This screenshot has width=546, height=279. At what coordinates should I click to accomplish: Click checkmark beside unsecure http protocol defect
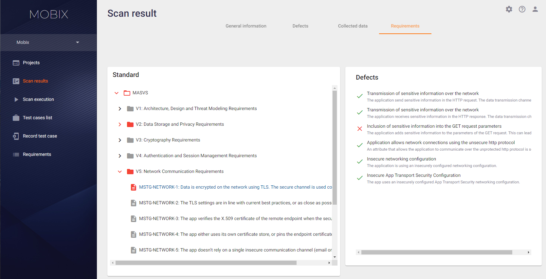[360, 145]
